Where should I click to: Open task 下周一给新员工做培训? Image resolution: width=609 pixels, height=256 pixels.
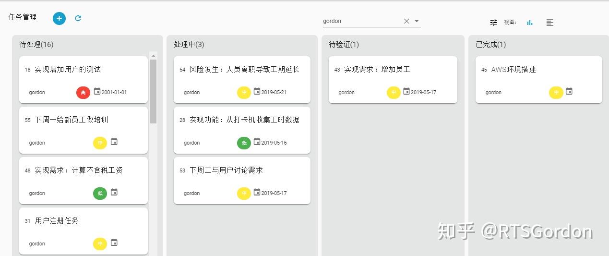click(x=72, y=120)
